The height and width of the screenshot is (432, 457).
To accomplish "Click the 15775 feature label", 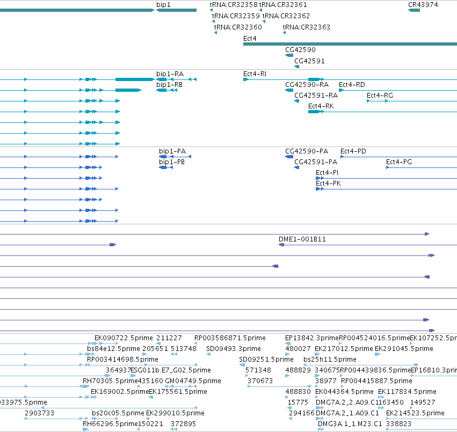I will click(298, 402).
